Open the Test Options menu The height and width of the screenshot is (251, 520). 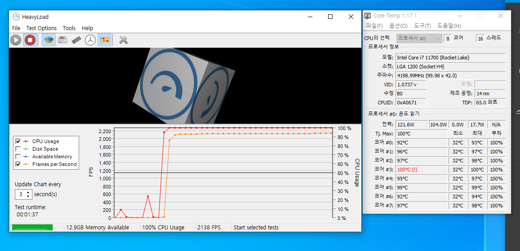[41, 28]
